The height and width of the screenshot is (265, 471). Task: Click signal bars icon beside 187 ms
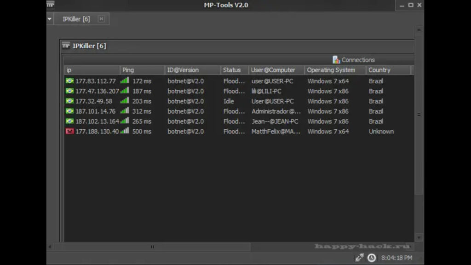pyautogui.click(x=125, y=91)
